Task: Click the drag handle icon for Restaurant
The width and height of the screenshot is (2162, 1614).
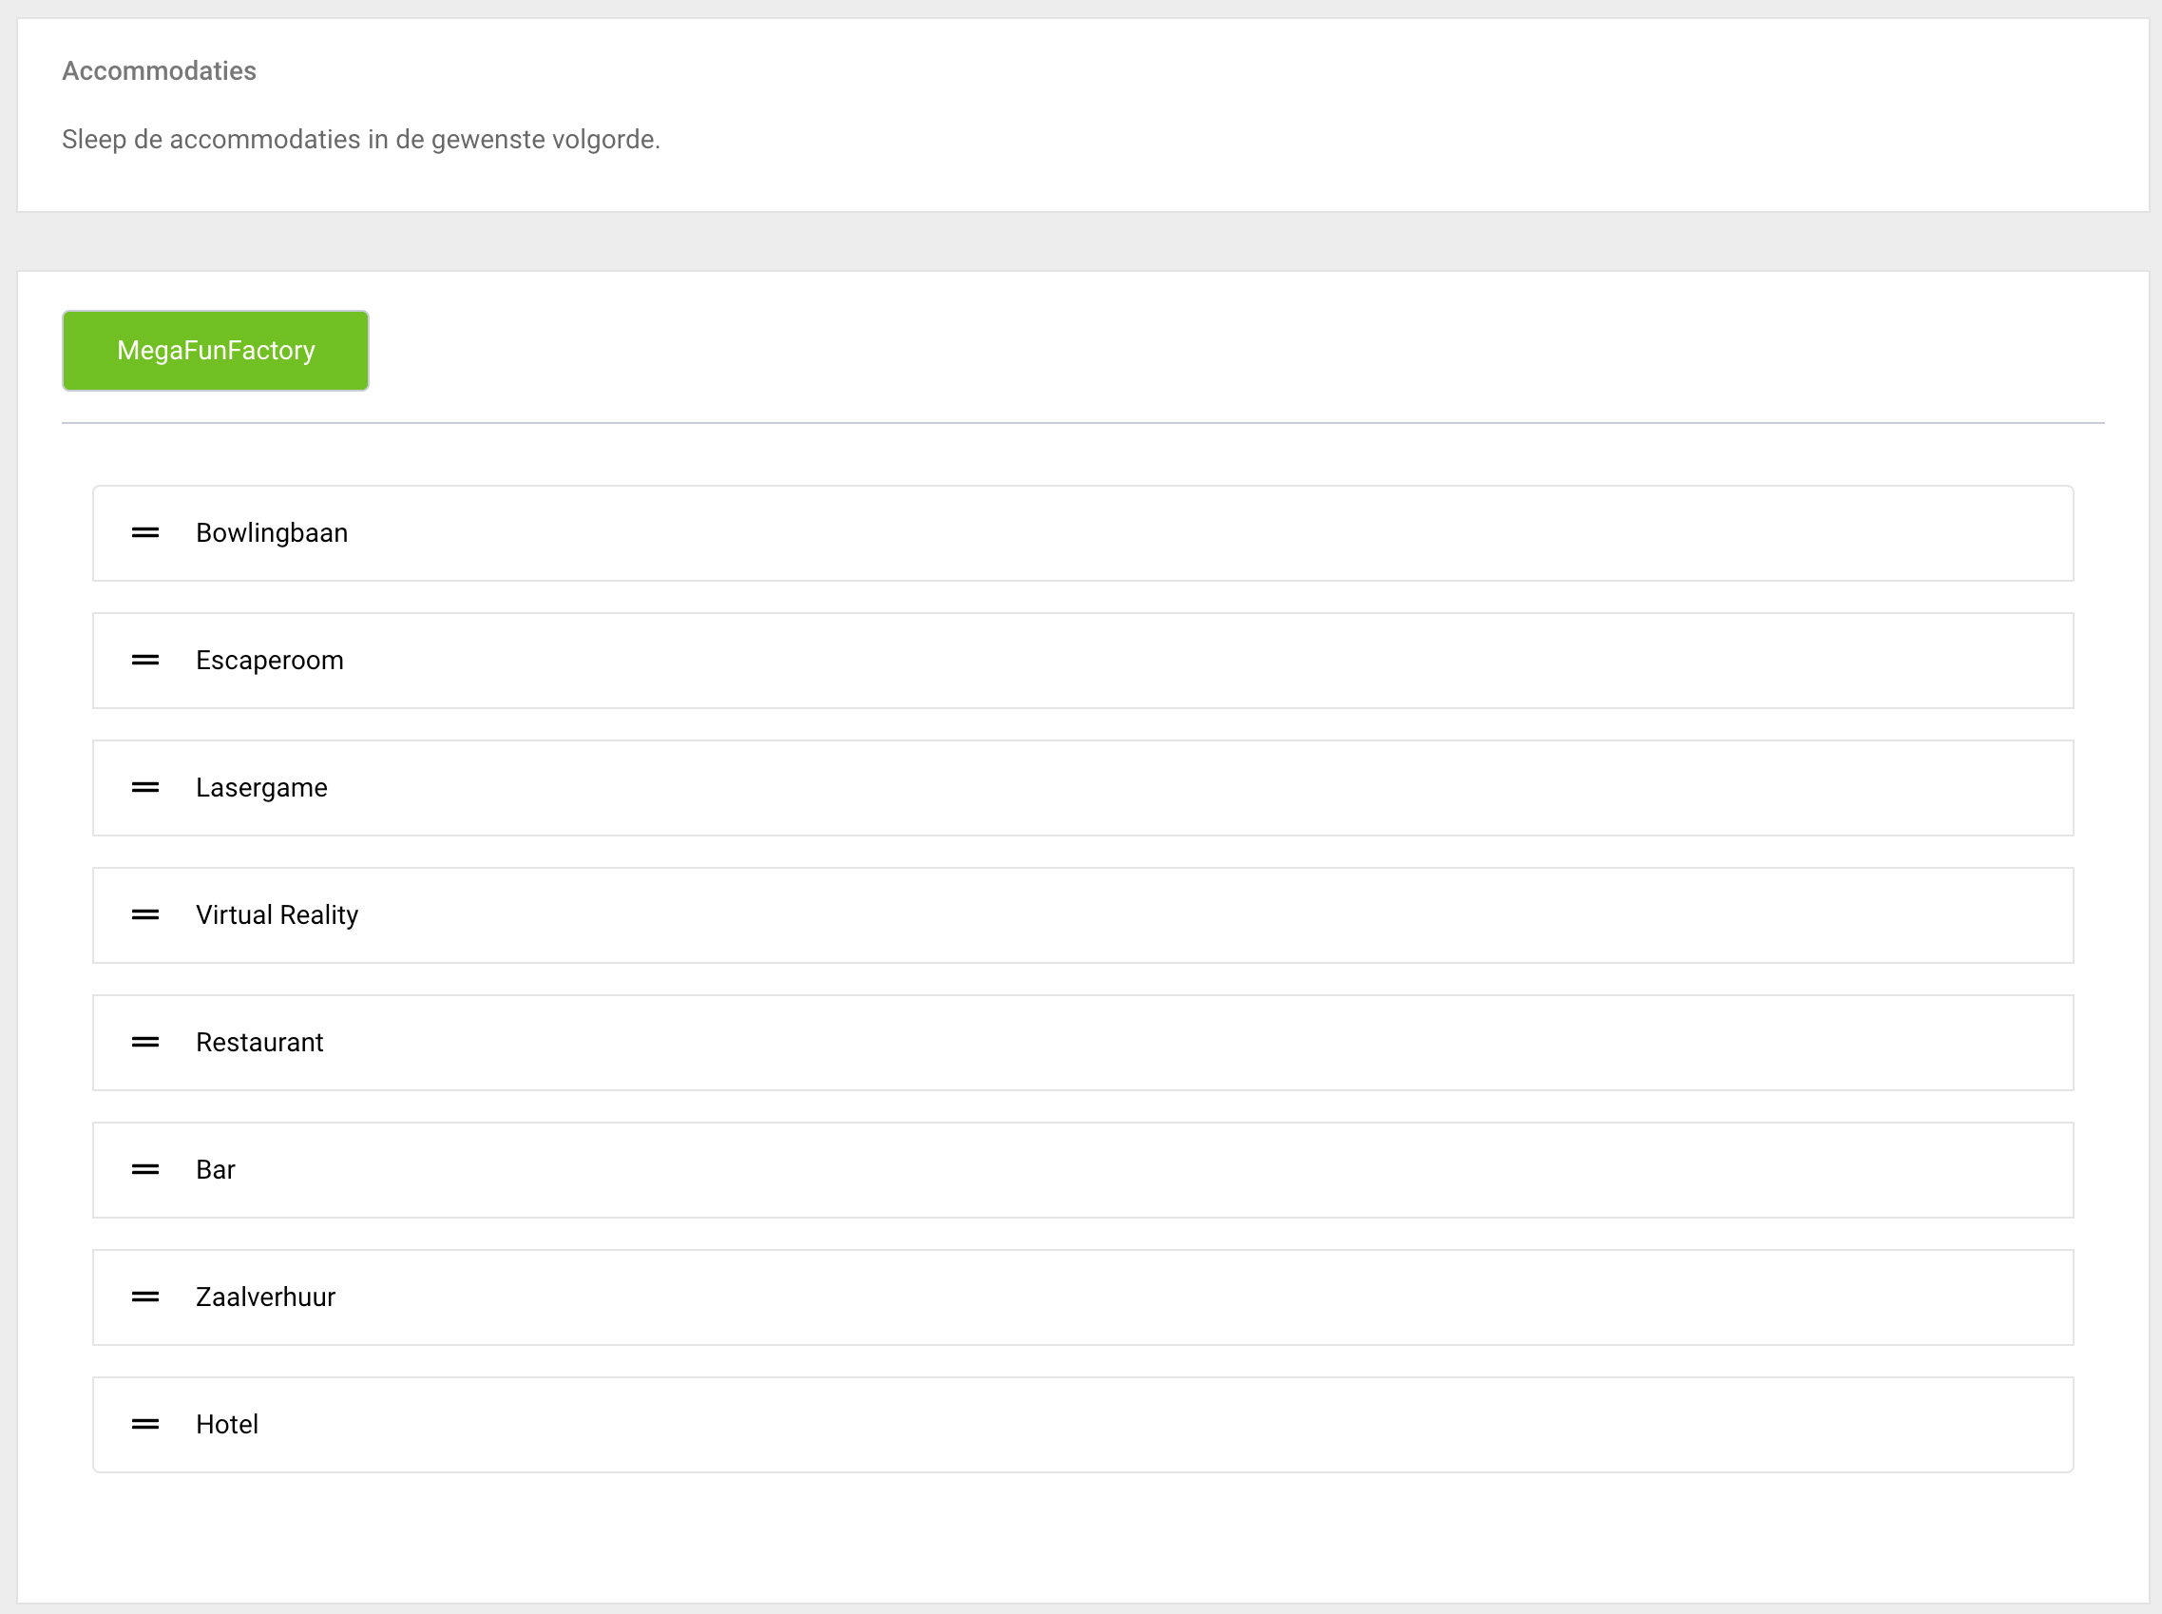Action: [x=145, y=1043]
